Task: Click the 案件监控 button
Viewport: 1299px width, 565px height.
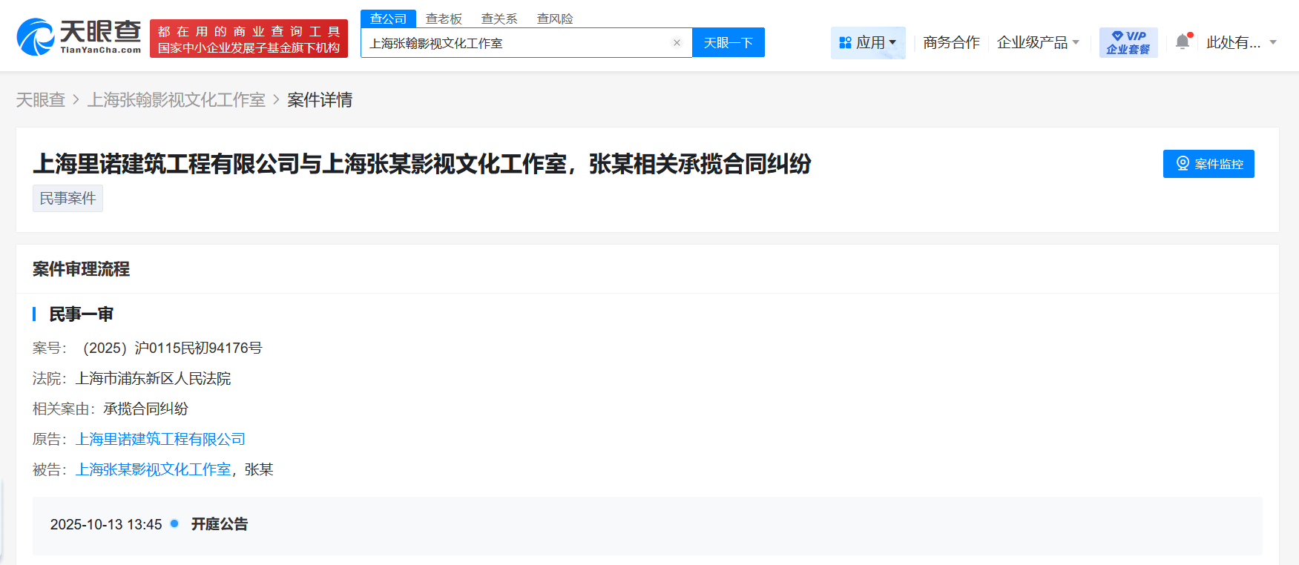Action: (x=1208, y=164)
